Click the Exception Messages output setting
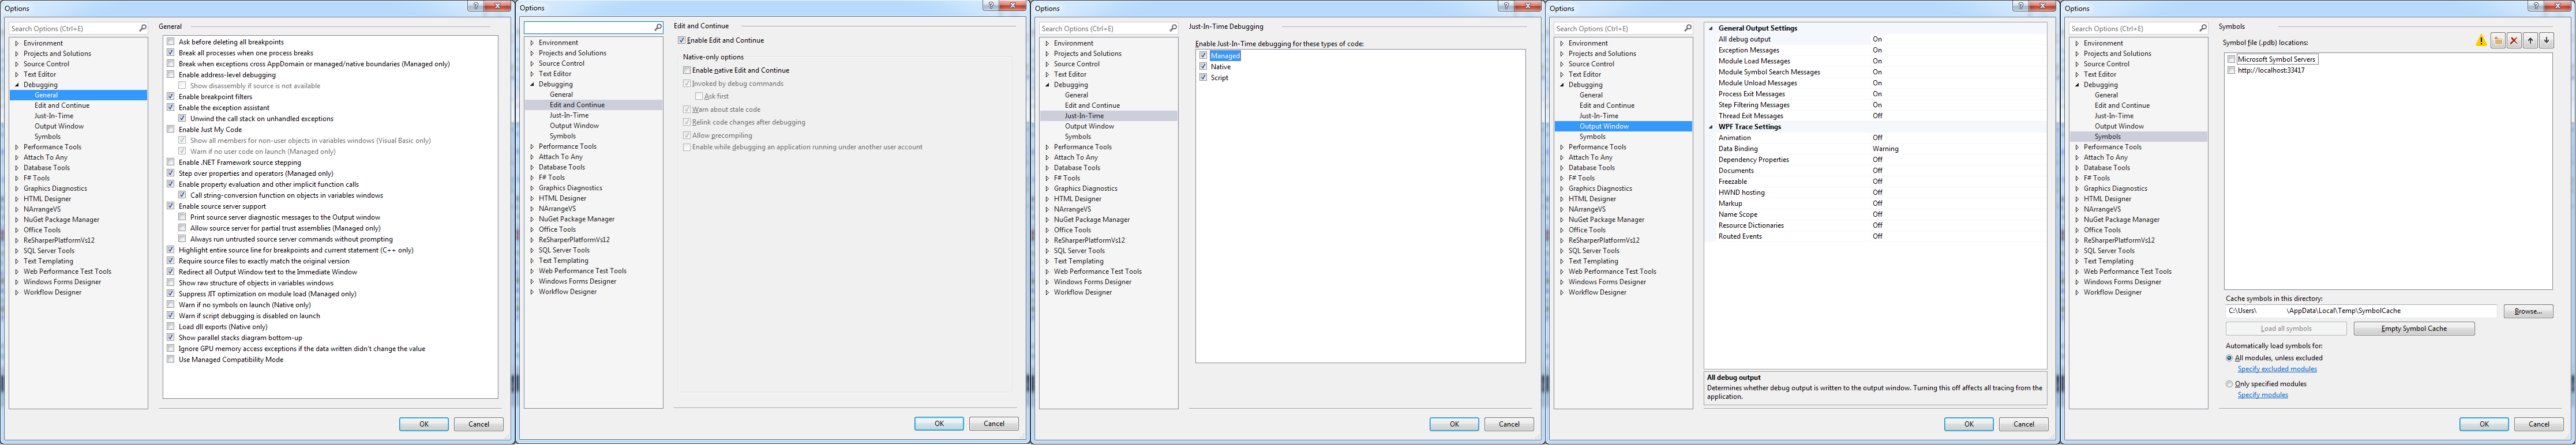Viewport: 2576px width, 445px height. pos(1748,50)
